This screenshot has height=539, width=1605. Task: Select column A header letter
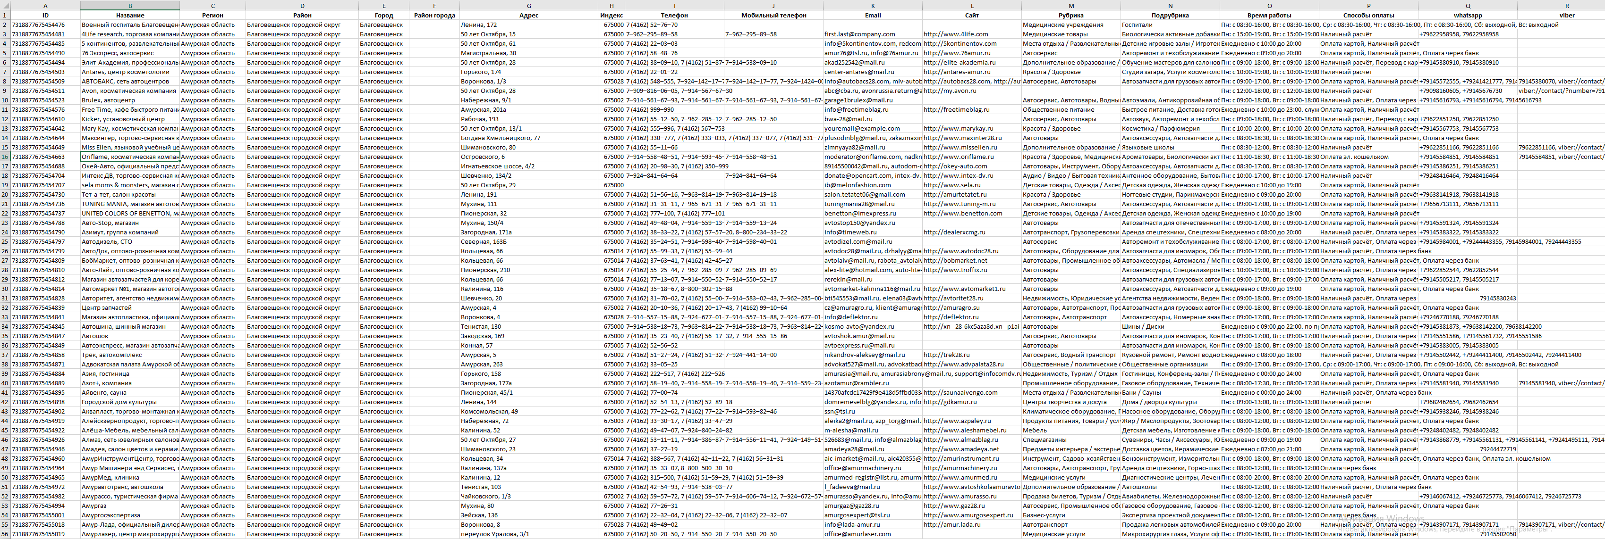pos(45,6)
